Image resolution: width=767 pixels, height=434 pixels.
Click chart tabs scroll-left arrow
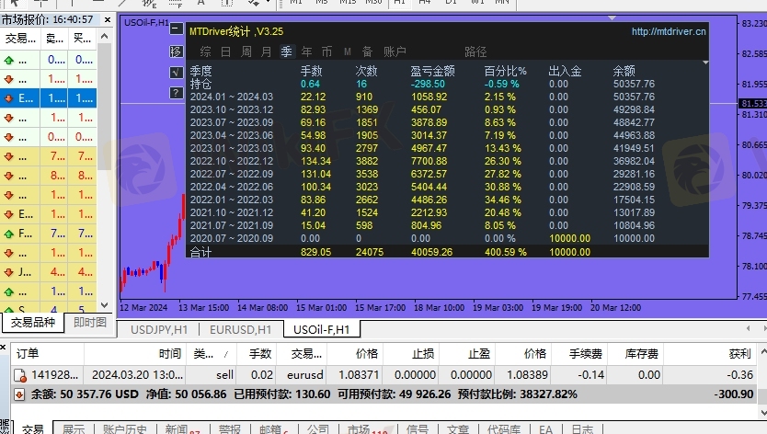point(748,328)
